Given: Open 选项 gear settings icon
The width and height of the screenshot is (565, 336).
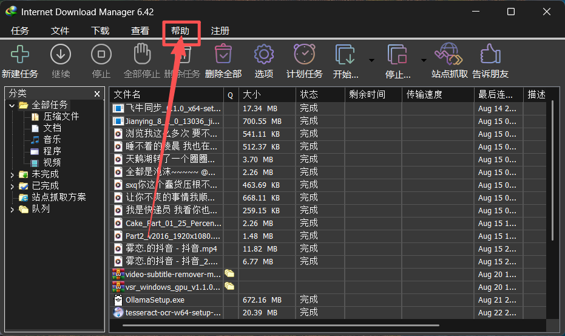Looking at the screenshot, I should (264, 54).
